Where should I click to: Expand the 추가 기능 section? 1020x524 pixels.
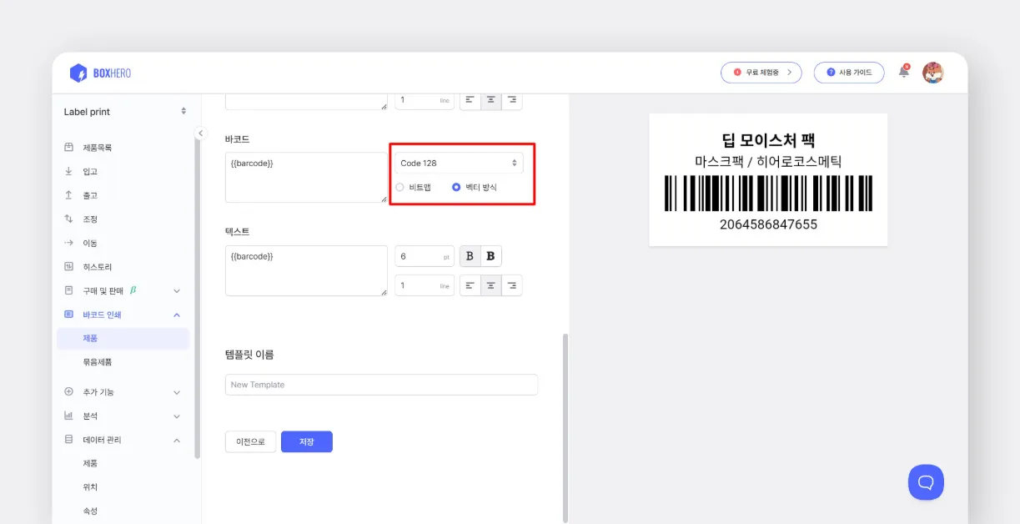pos(177,391)
